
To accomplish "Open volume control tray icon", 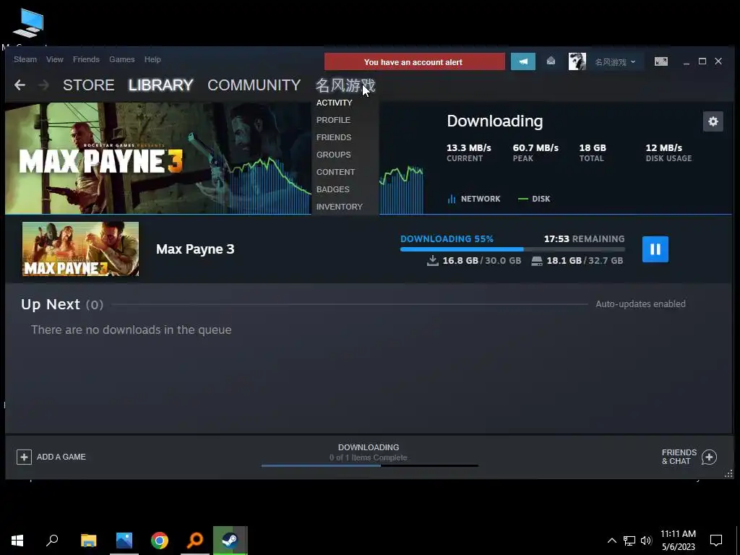I will pyautogui.click(x=646, y=541).
